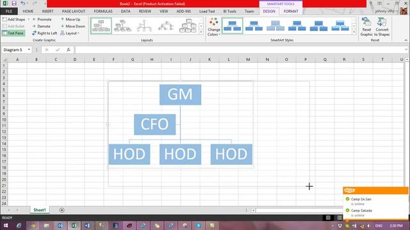410x230 pixels.
Task: Select row header 1
Action: (4, 66)
